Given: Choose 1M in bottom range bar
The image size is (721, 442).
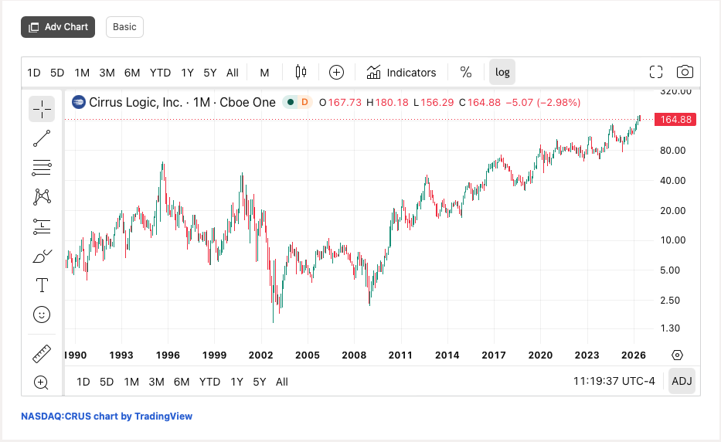Looking at the screenshot, I should [131, 382].
